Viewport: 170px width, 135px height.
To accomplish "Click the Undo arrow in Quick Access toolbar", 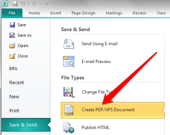I will click(x=23, y=4).
